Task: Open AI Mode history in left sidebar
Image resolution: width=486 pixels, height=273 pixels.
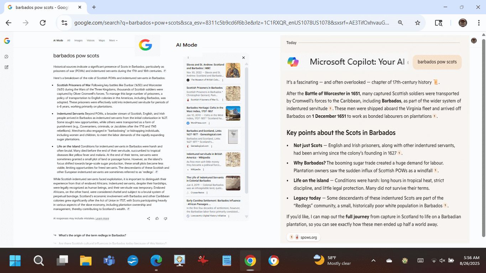Action: coord(6,57)
